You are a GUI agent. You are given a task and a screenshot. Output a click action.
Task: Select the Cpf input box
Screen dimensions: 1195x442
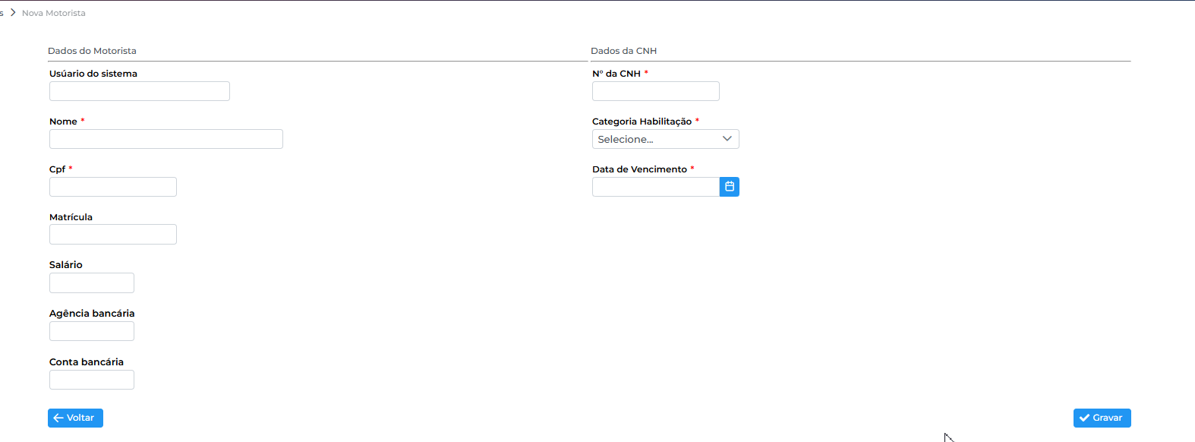tap(112, 187)
